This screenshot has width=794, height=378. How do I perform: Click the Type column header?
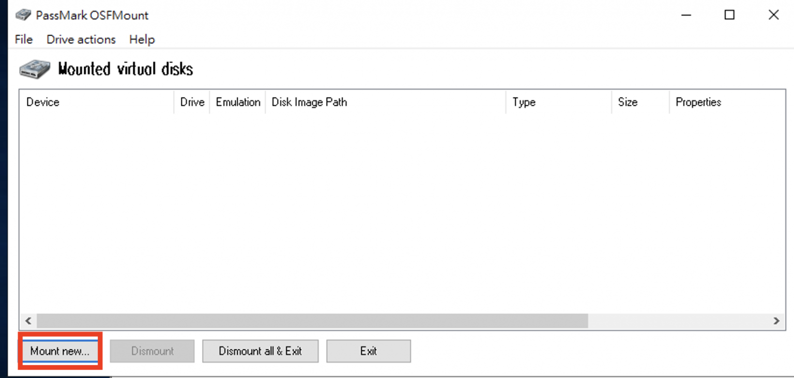[x=558, y=102]
